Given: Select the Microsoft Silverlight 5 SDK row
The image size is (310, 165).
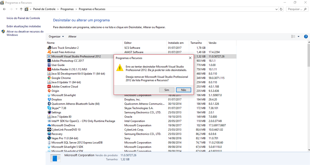Looking at the screenshot, I should 141,147.
